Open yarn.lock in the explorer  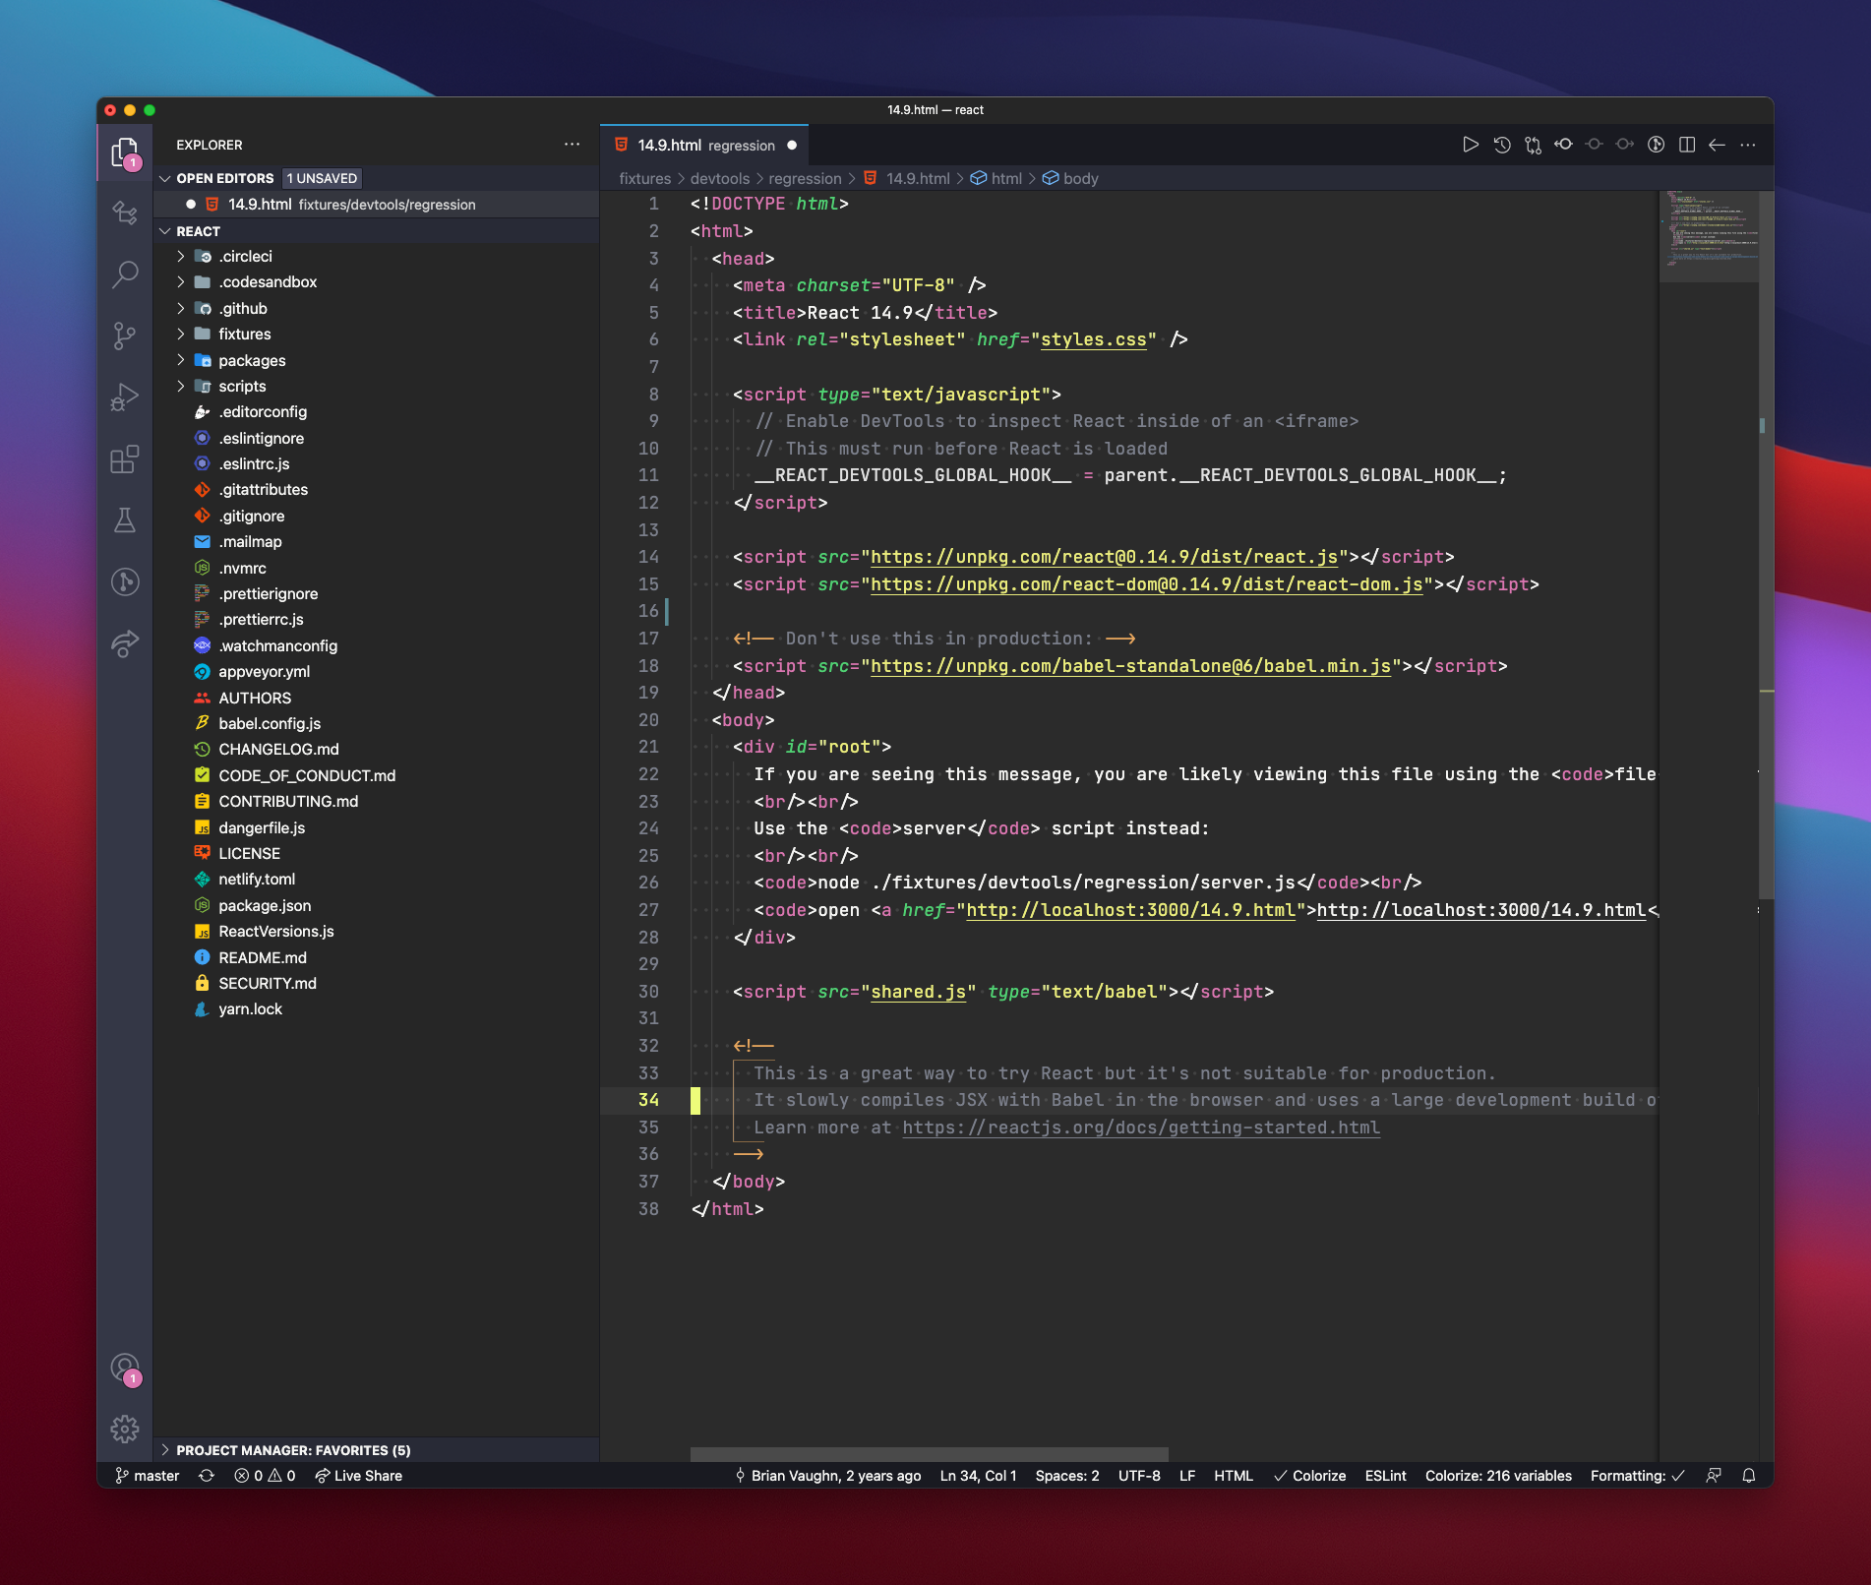[x=377, y=1009]
